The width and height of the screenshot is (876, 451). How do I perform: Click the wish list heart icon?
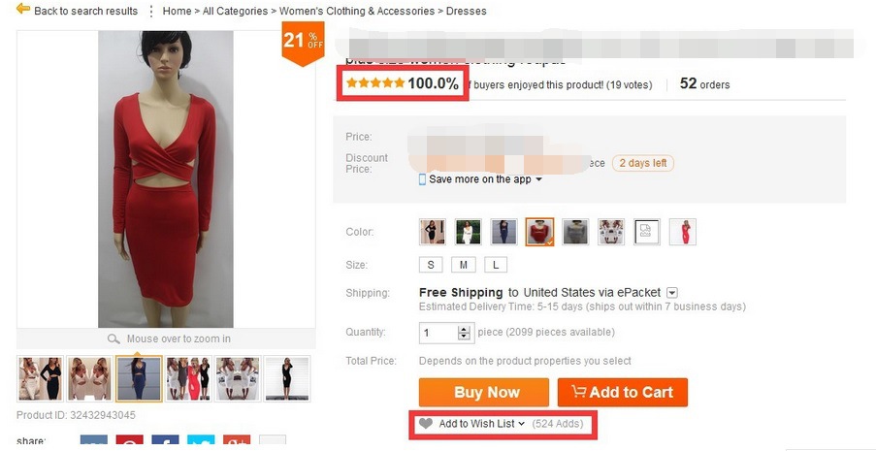point(425,424)
